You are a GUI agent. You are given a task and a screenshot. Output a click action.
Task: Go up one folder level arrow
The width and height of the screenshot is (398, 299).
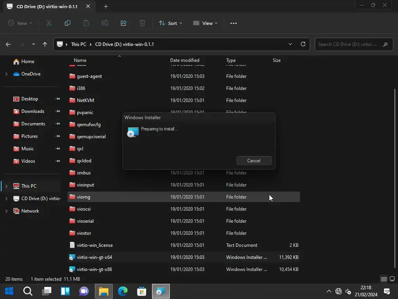pos(45,44)
